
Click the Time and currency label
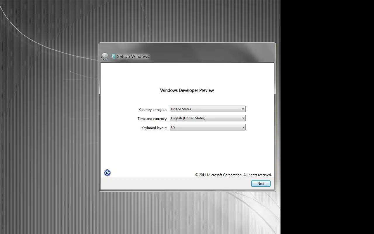pos(153,119)
